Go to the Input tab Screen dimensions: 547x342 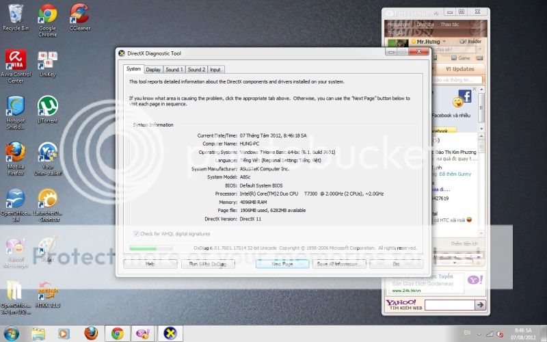215,70
